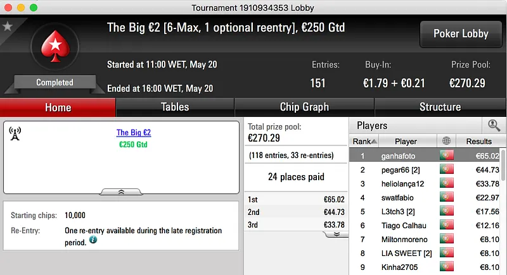Click the tournament antenna broadcast icon
This screenshot has width=507, height=275.
coord(15,134)
